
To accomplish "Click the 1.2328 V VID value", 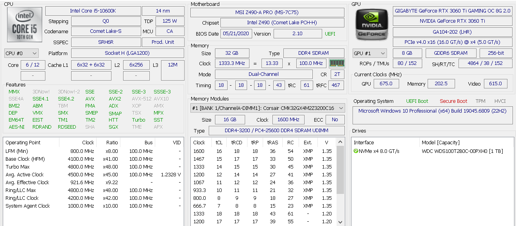I will click(171, 174).
